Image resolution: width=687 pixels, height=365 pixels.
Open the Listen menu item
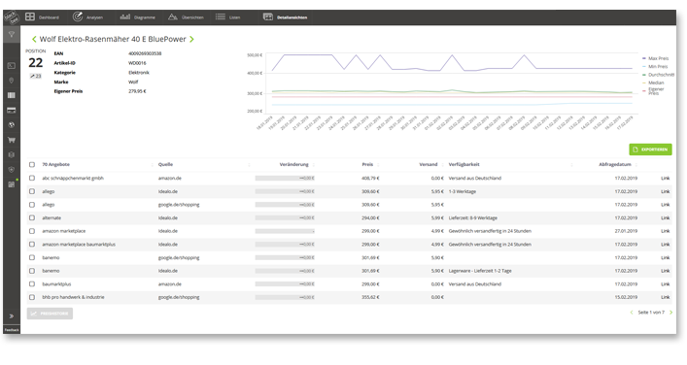click(x=227, y=17)
